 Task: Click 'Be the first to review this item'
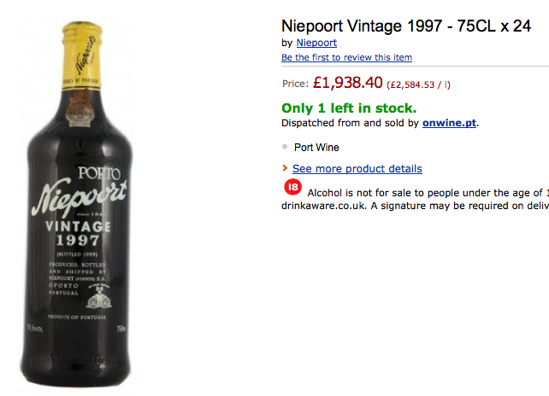[x=346, y=57]
